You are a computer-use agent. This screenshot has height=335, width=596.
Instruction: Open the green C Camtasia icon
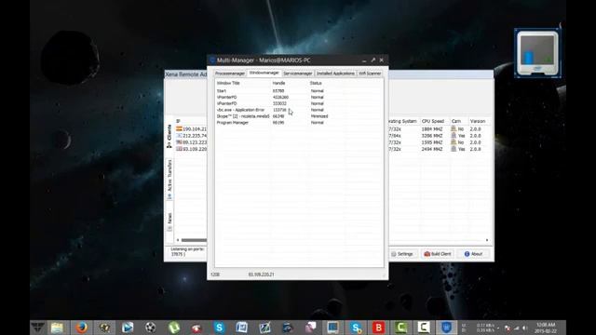click(x=401, y=328)
